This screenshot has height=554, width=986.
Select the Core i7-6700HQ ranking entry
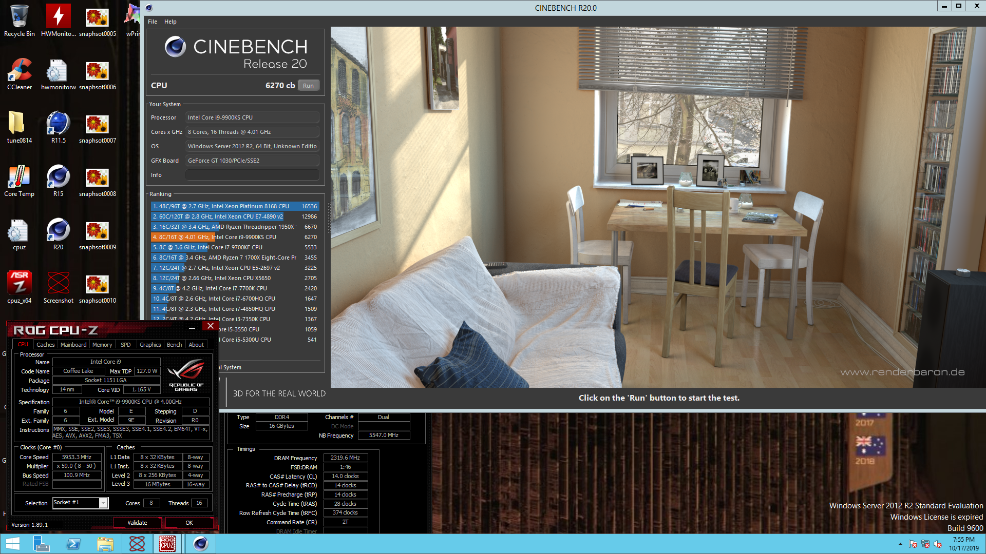(235, 299)
